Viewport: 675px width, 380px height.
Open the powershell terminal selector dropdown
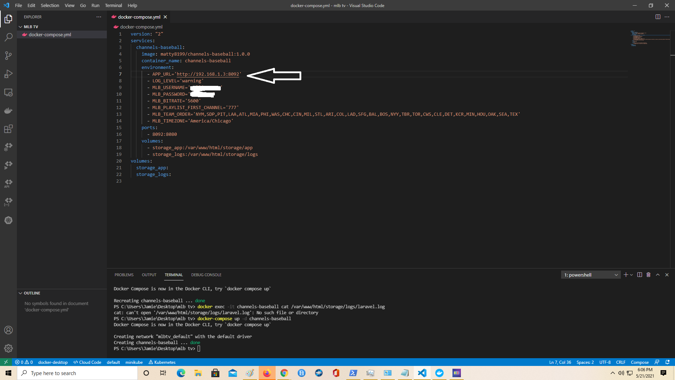pos(591,275)
